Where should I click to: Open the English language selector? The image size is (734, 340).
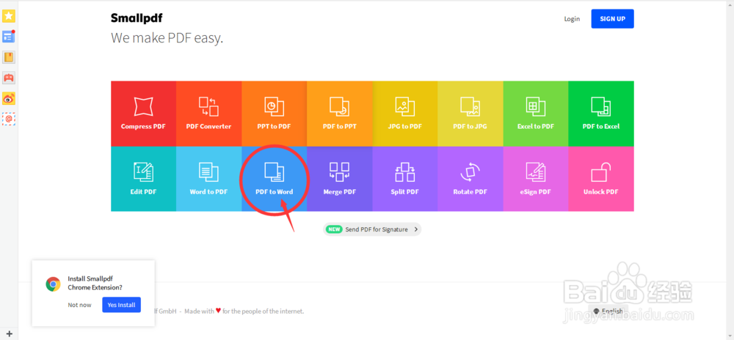(608, 311)
